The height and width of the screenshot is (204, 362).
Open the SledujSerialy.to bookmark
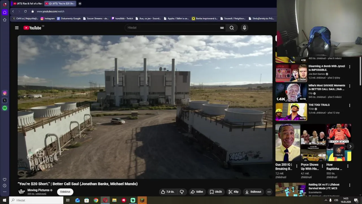coord(261,18)
